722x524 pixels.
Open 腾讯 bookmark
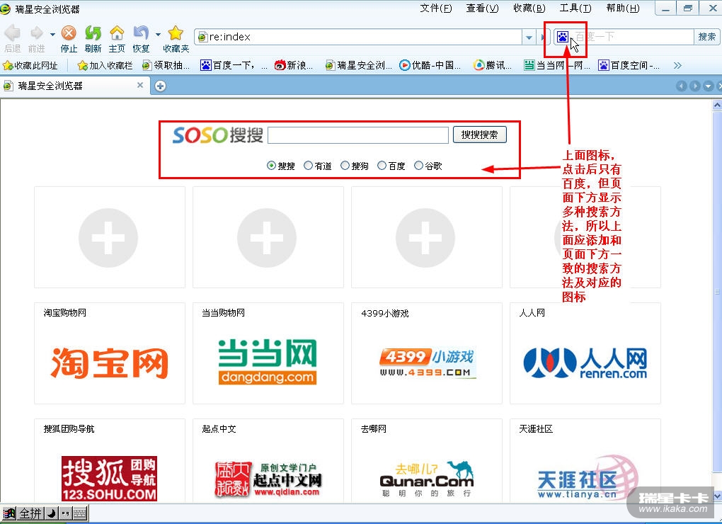(493, 65)
